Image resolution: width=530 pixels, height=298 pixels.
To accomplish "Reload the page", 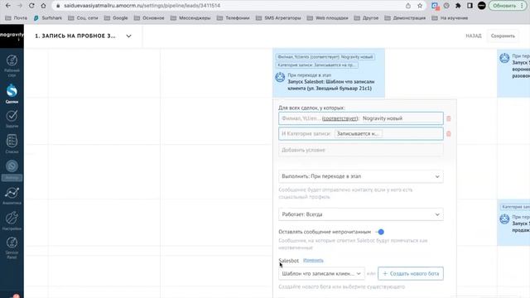I will click(31, 6).
